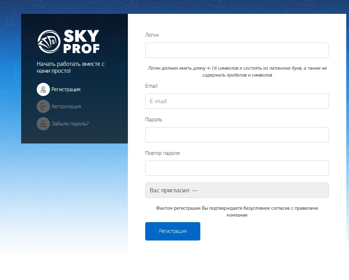
Task: Click the Пароль field label
Action: pyautogui.click(x=154, y=120)
